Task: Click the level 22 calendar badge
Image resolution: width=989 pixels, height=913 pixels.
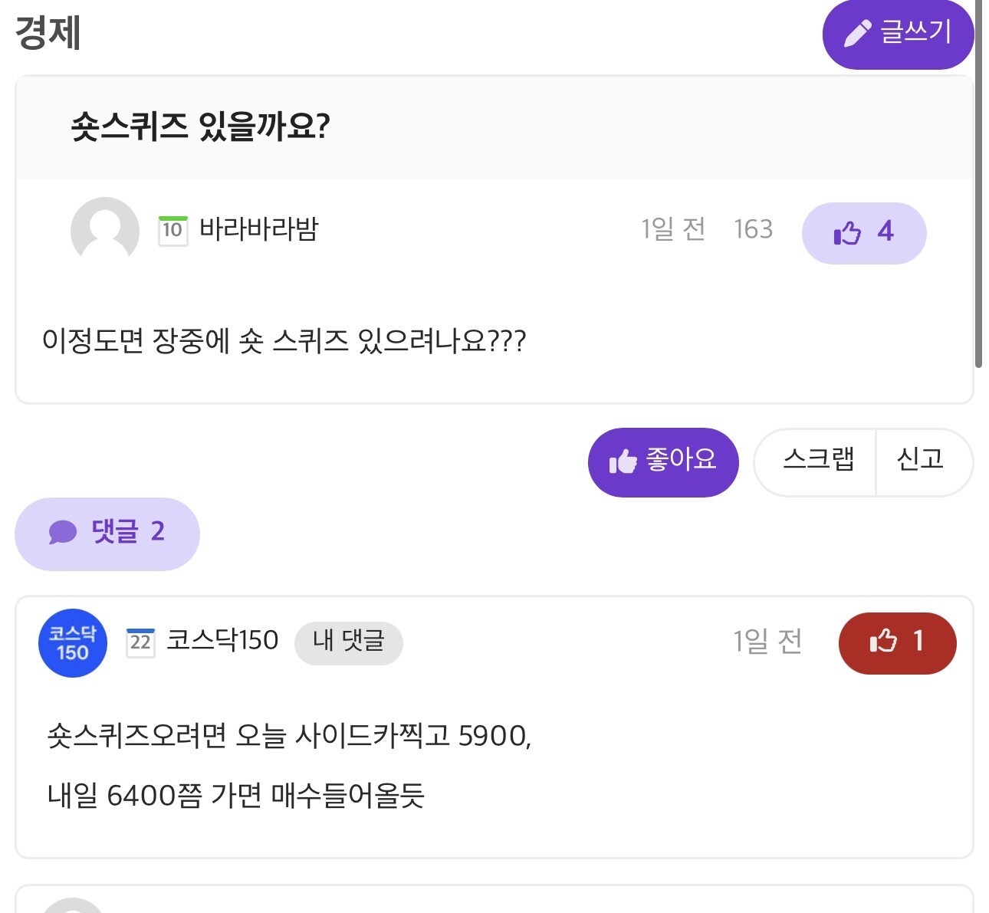Action: pyautogui.click(x=140, y=641)
